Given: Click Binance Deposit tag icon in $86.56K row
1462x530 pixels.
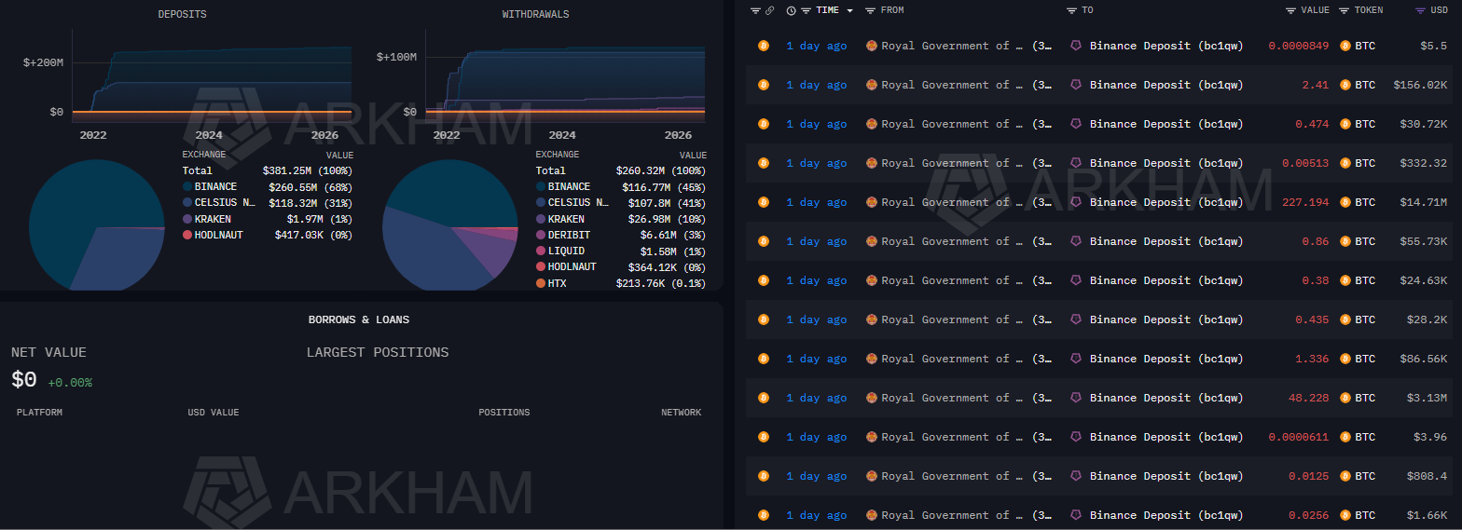Looking at the screenshot, I should click(1075, 359).
